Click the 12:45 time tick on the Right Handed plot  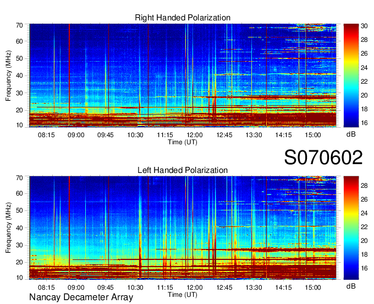(x=224, y=135)
